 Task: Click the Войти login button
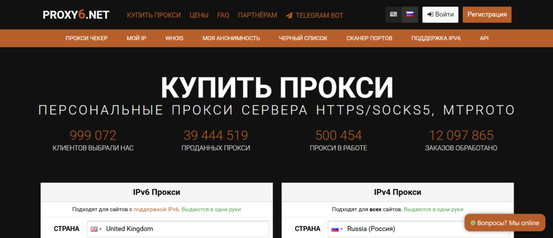(440, 15)
